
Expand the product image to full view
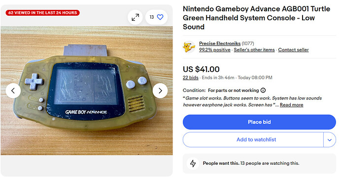click(136, 17)
